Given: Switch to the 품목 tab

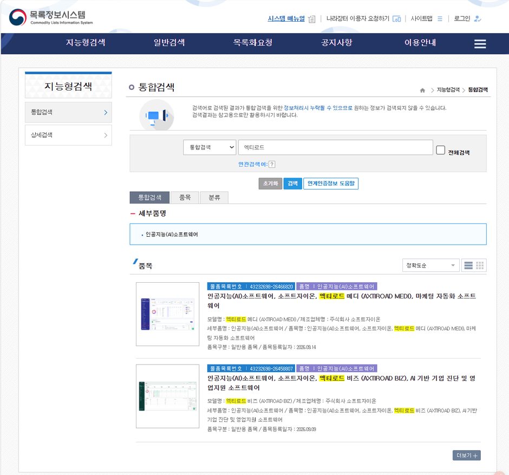Looking at the screenshot, I should pyautogui.click(x=185, y=197).
